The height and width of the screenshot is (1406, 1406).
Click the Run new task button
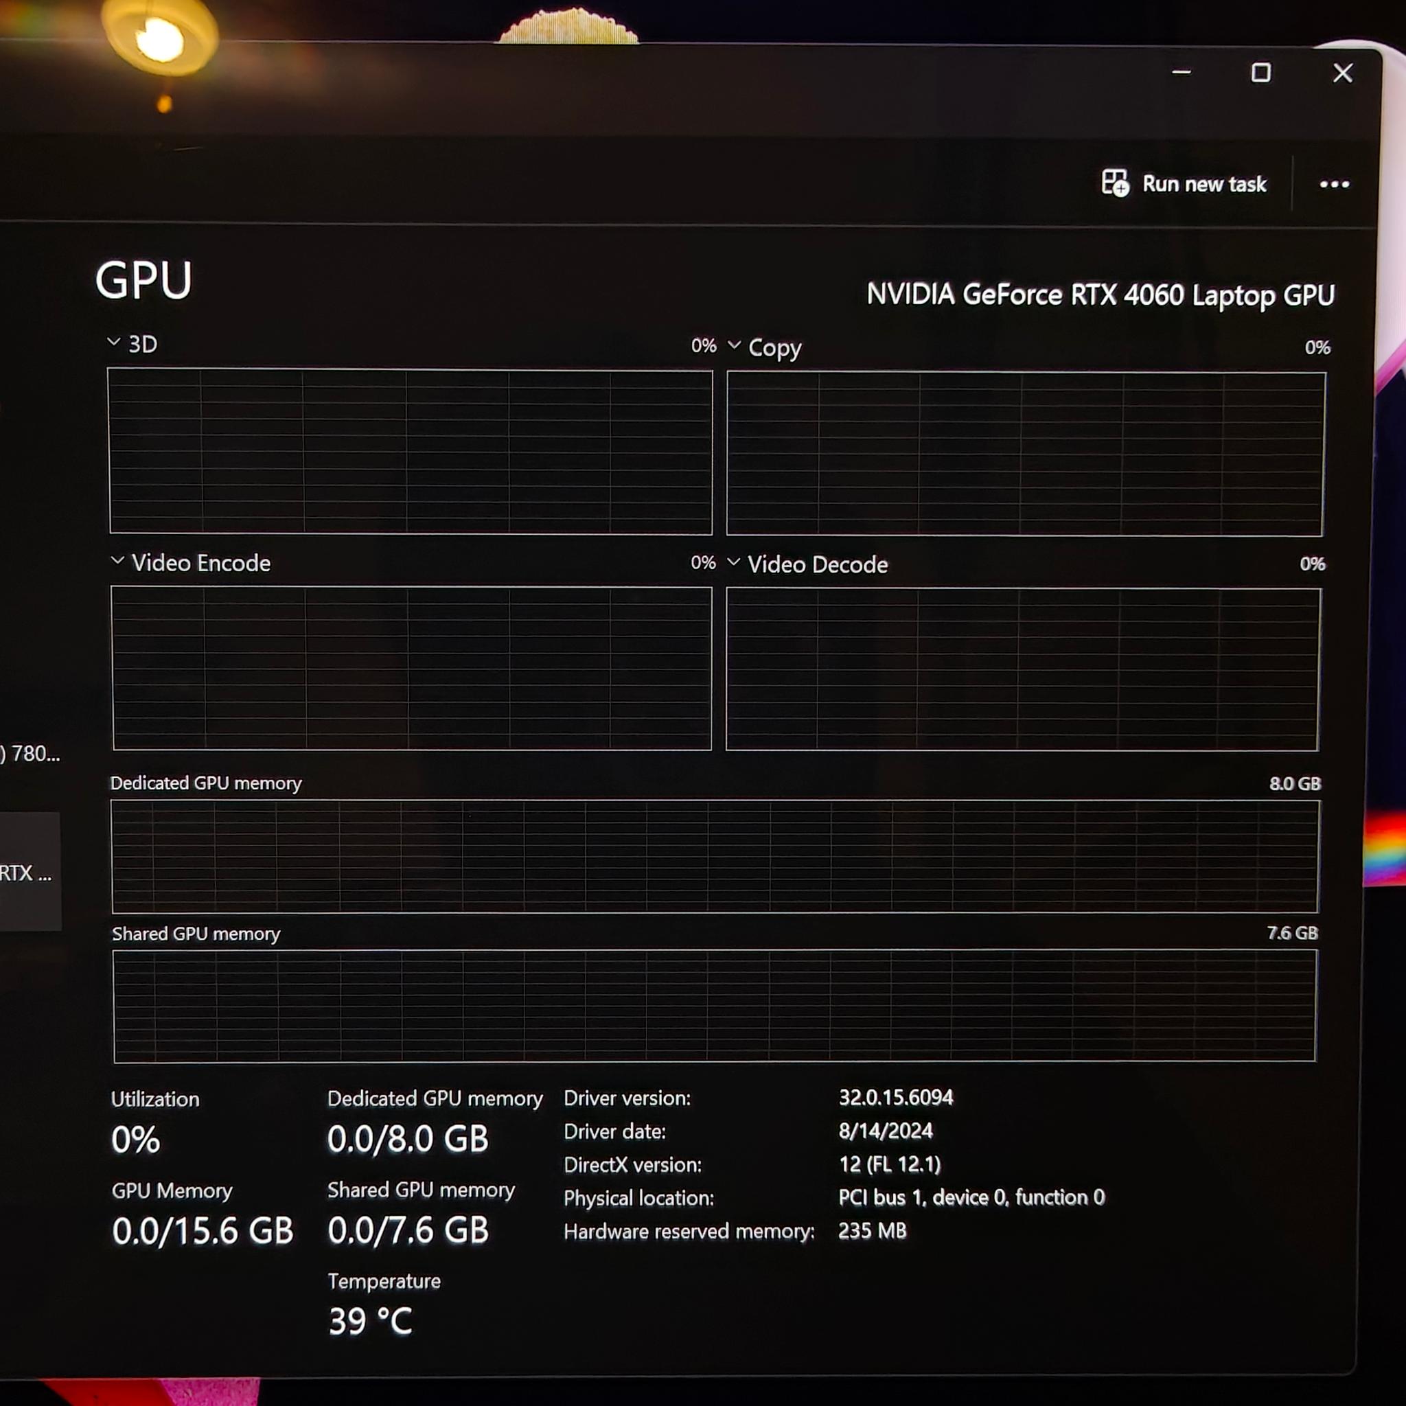point(1184,183)
